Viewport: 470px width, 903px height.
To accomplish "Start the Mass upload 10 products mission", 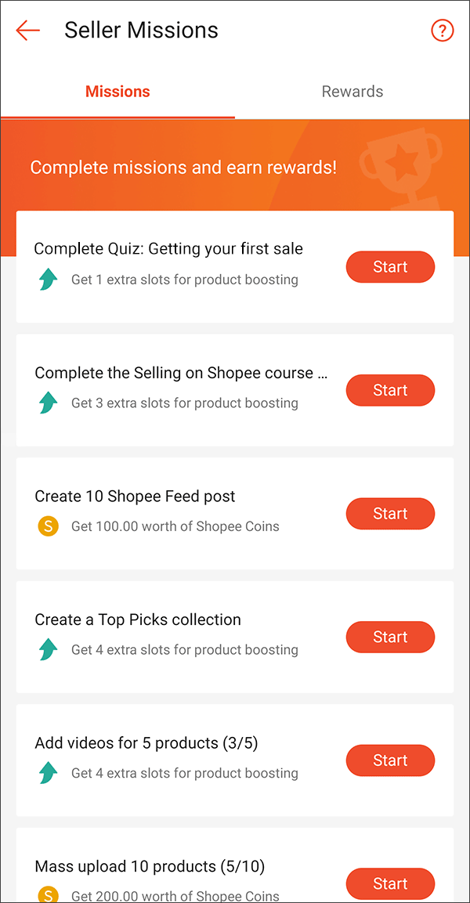I will tap(390, 883).
